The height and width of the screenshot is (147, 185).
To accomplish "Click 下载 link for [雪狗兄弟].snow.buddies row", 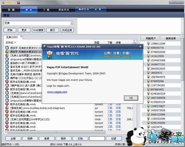I will click(x=110, y=108).
